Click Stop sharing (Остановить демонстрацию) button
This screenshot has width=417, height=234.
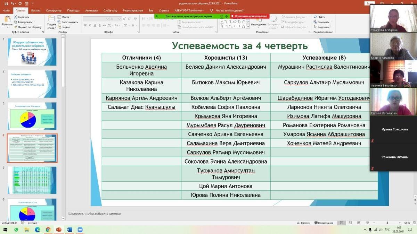click(x=249, y=16)
